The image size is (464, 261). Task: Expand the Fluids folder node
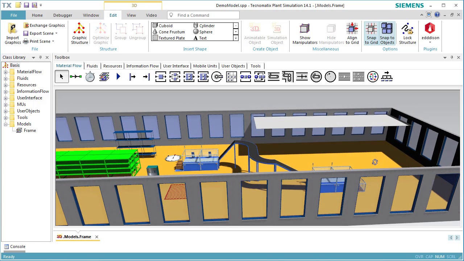pos(6,78)
